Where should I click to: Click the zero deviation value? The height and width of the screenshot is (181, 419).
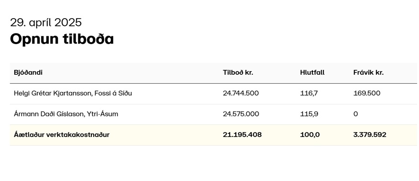[x=355, y=114]
